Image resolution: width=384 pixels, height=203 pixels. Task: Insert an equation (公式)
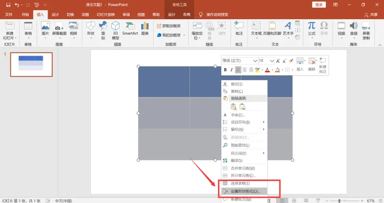[x=312, y=30]
